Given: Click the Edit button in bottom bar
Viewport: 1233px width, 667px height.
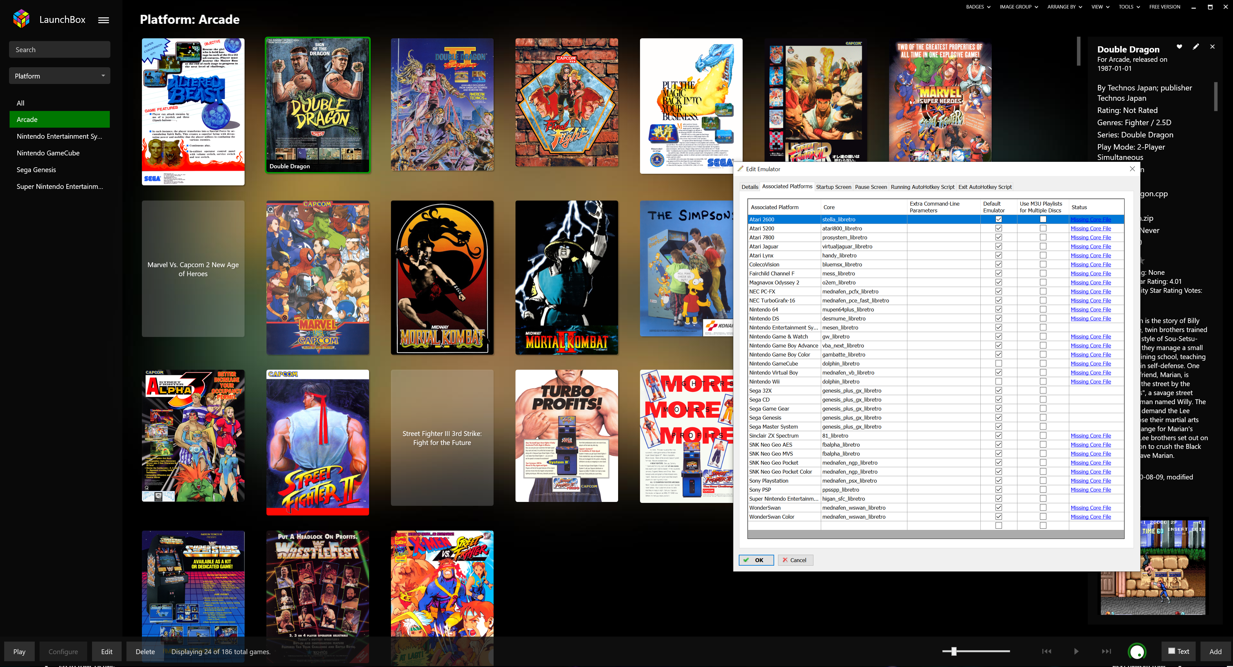Looking at the screenshot, I should (107, 651).
